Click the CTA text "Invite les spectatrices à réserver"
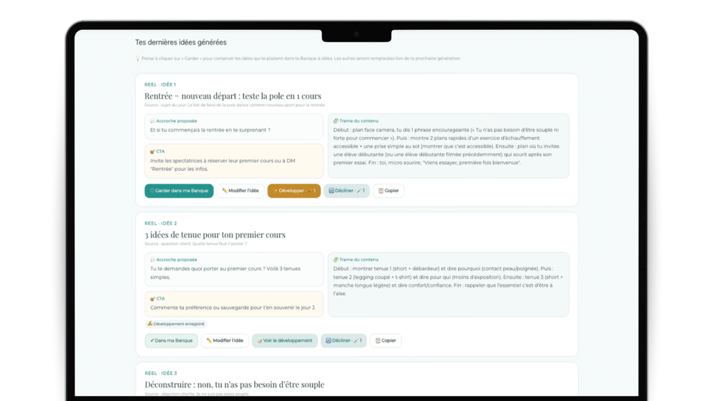The height and width of the screenshot is (401, 713). tap(223, 164)
